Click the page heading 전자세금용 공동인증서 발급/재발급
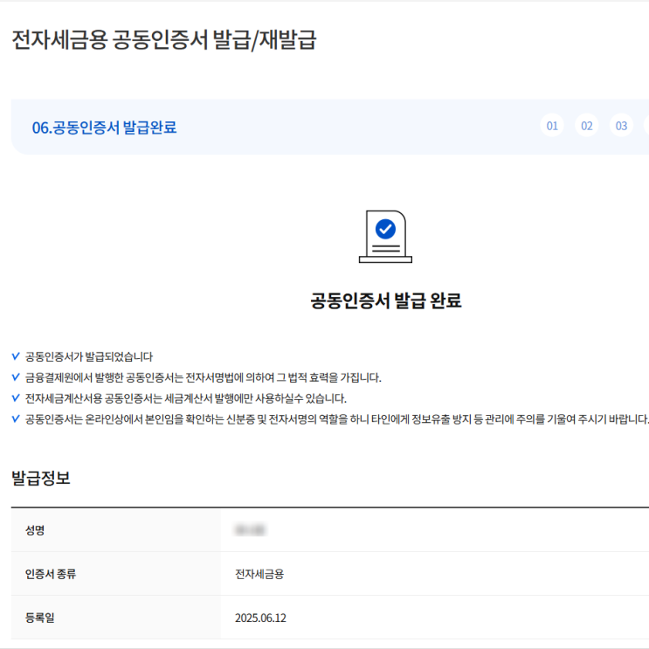This screenshot has height=649, width=649. coord(164,40)
